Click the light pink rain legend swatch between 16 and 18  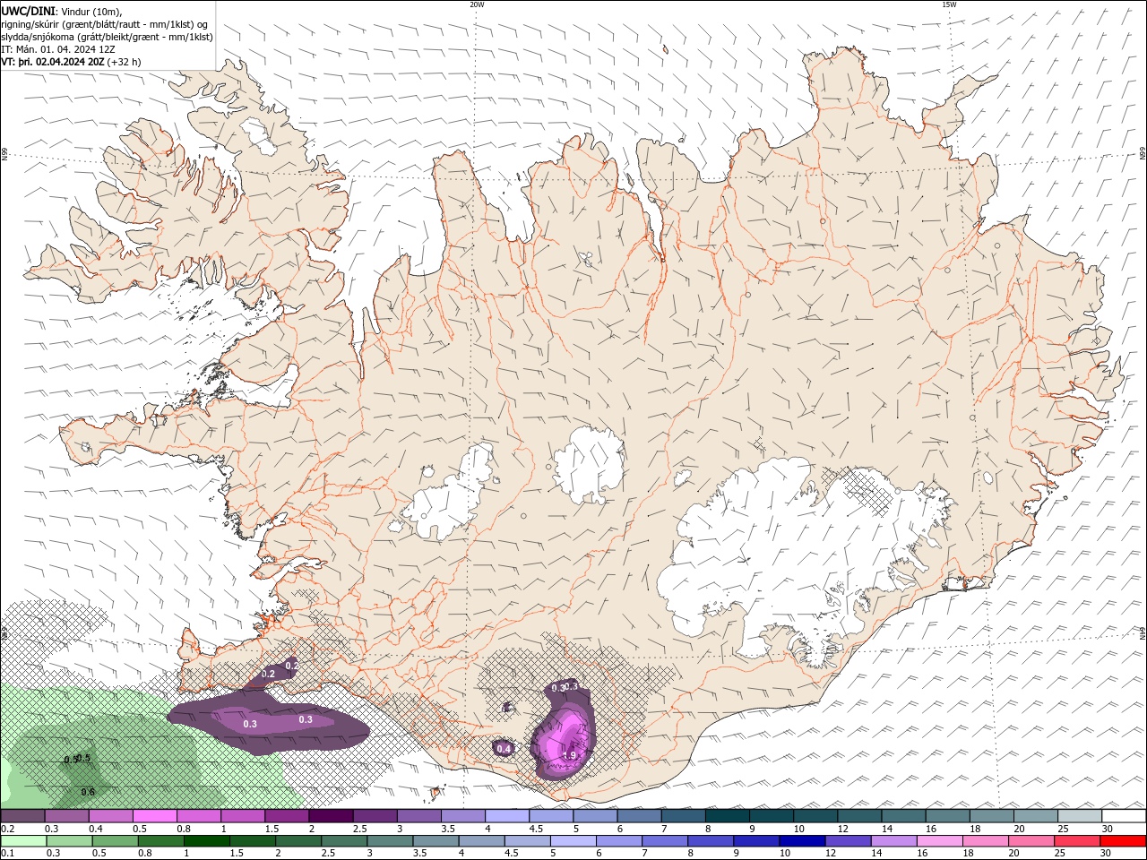938,841
